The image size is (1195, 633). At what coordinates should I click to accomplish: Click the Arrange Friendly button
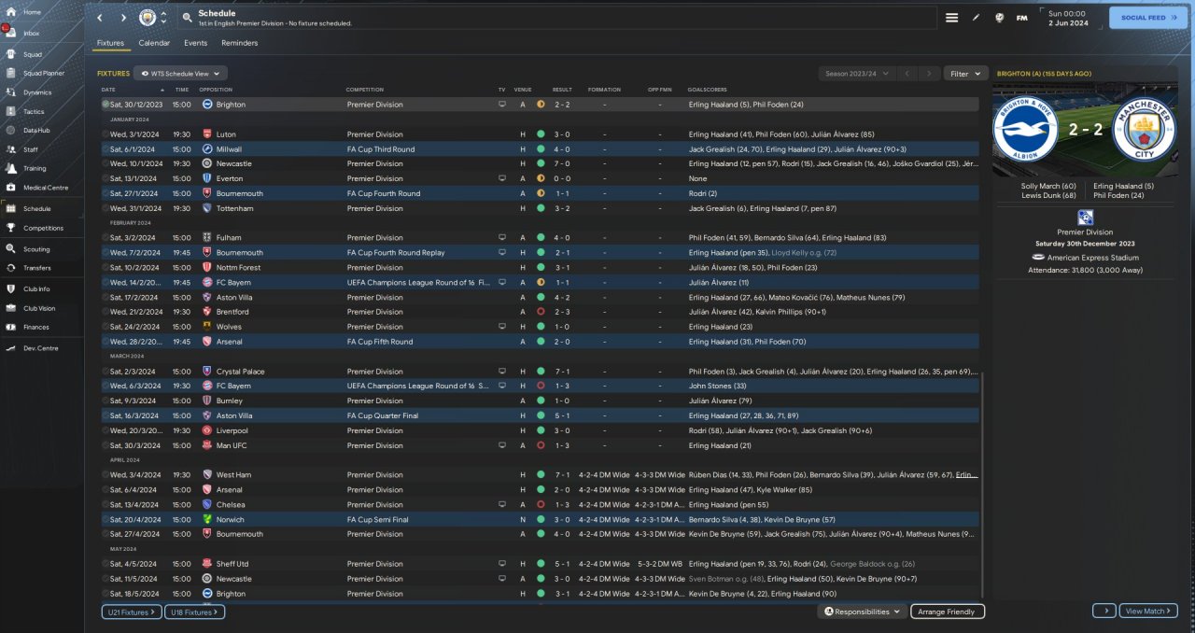[947, 612]
